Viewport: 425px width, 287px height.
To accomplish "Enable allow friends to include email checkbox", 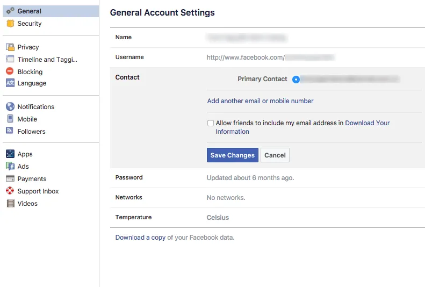I will pos(211,123).
